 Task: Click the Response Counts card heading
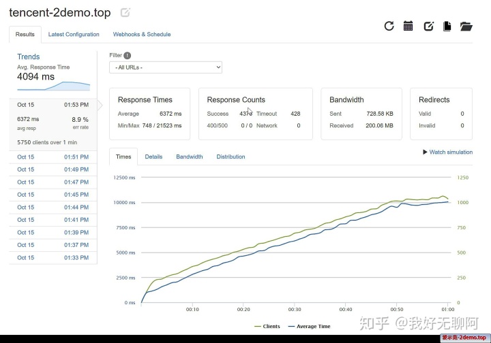[x=236, y=99]
